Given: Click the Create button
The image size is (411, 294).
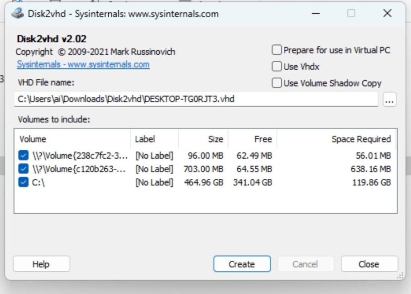Looking at the screenshot, I should coord(242,264).
